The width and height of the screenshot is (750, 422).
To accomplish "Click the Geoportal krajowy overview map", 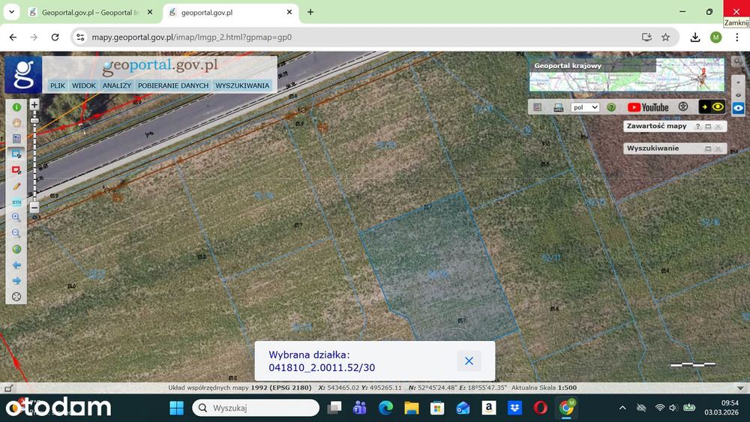I will 626,75.
